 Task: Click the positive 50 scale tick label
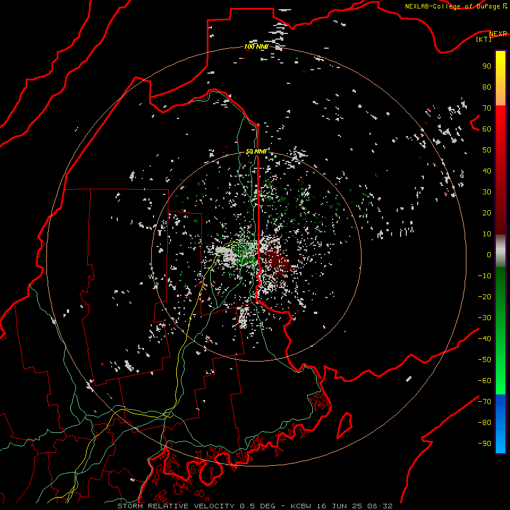coord(487,150)
